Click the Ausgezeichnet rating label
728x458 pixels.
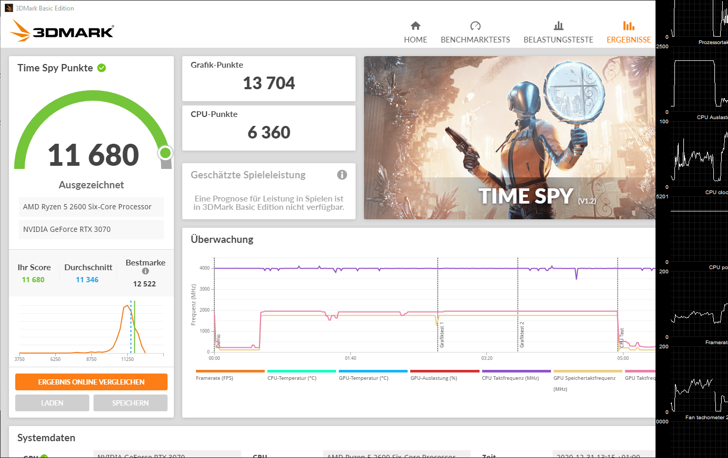pos(91,185)
